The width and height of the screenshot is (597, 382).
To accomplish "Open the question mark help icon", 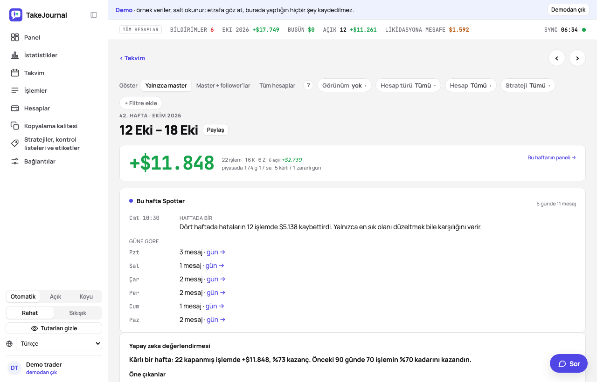I will pyautogui.click(x=308, y=85).
